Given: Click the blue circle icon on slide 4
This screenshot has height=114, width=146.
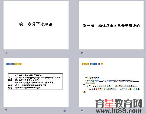Looking at the screenshot, I should click(99, 64).
